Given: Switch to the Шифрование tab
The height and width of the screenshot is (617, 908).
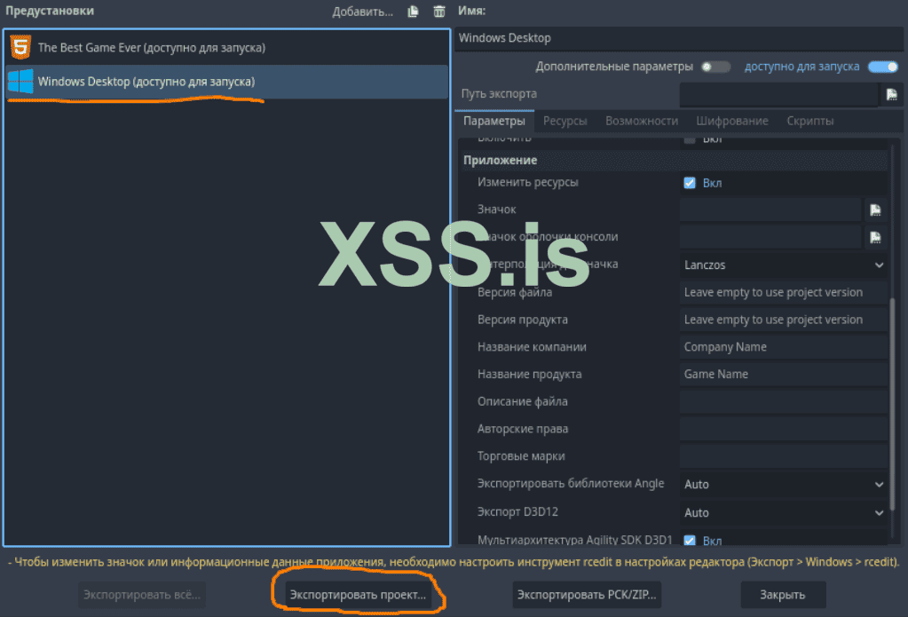Looking at the screenshot, I should tap(732, 121).
